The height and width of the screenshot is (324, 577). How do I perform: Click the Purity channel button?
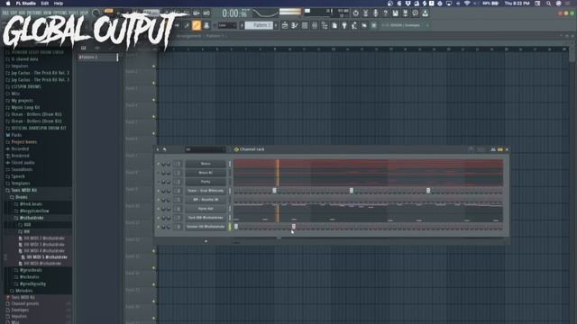pos(206,182)
